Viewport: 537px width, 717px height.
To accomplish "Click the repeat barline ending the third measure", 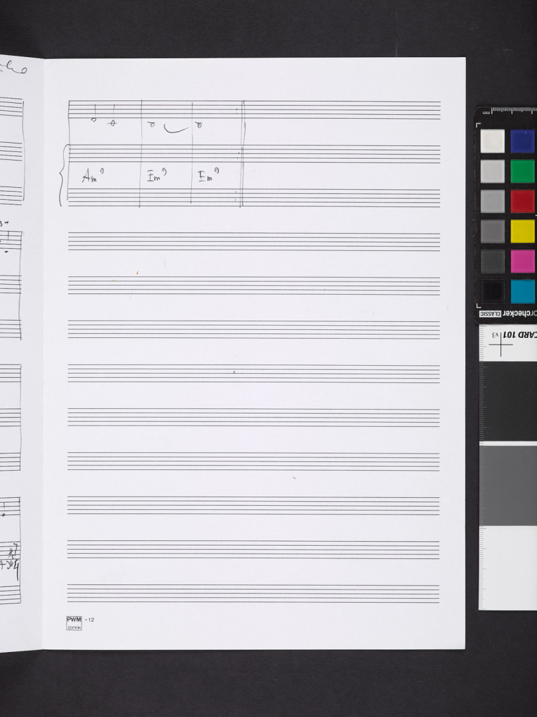I will click(242, 153).
